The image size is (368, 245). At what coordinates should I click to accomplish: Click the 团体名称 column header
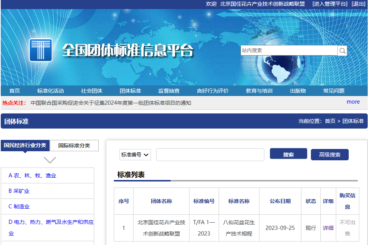161,201
